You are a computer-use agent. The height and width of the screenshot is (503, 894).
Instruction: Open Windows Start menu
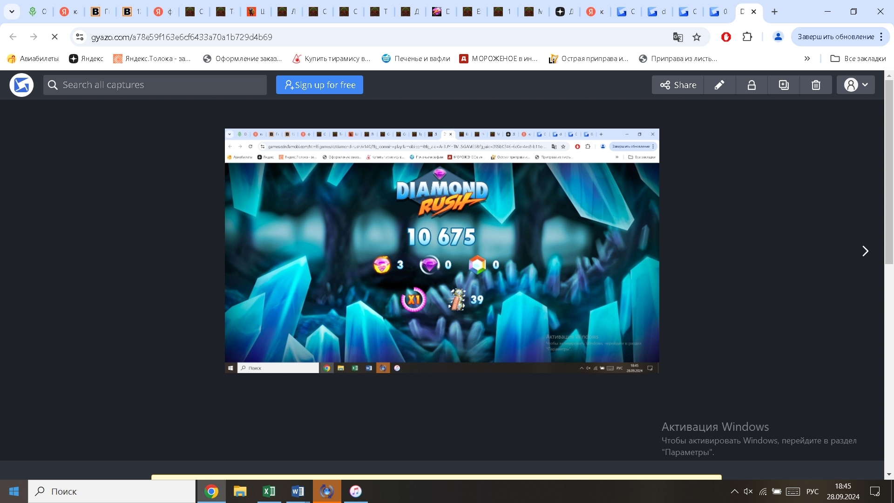(x=14, y=491)
